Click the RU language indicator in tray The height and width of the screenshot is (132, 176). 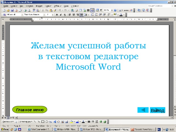(159, 130)
